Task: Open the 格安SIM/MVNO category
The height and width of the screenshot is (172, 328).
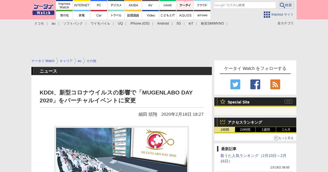Action: coord(212,23)
